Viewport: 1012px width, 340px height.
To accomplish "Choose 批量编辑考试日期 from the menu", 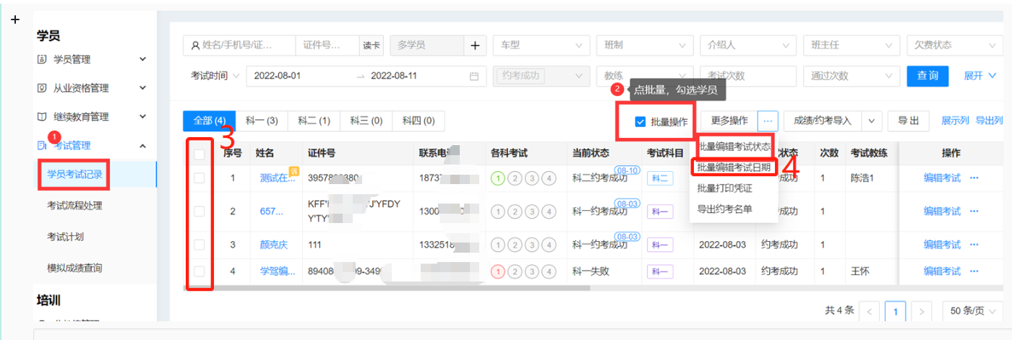I will click(734, 167).
